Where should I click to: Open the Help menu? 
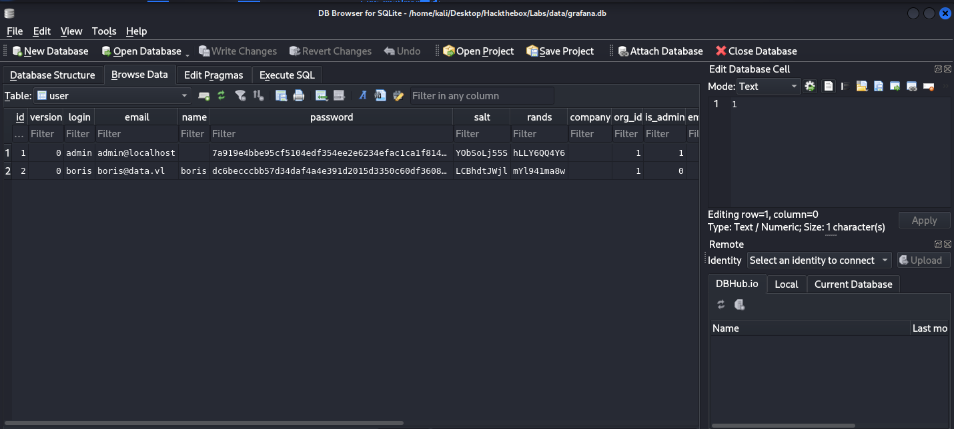(136, 31)
